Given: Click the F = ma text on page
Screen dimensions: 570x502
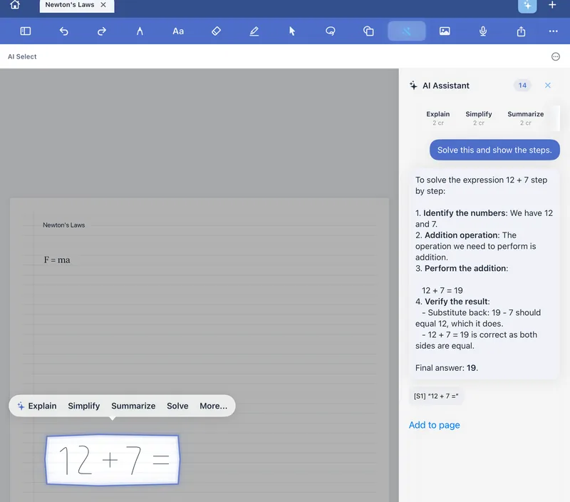Looking at the screenshot, I should coord(57,260).
